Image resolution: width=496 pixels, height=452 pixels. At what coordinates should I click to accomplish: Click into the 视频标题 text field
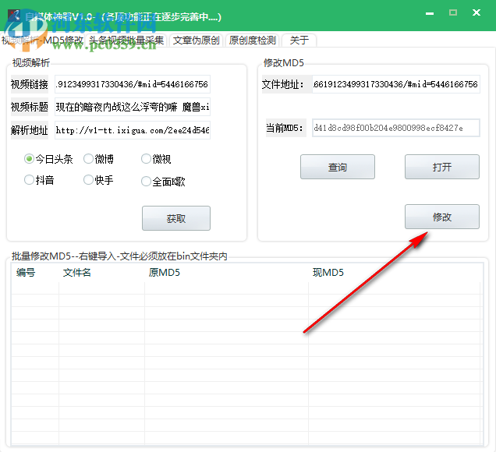pyautogui.click(x=133, y=107)
